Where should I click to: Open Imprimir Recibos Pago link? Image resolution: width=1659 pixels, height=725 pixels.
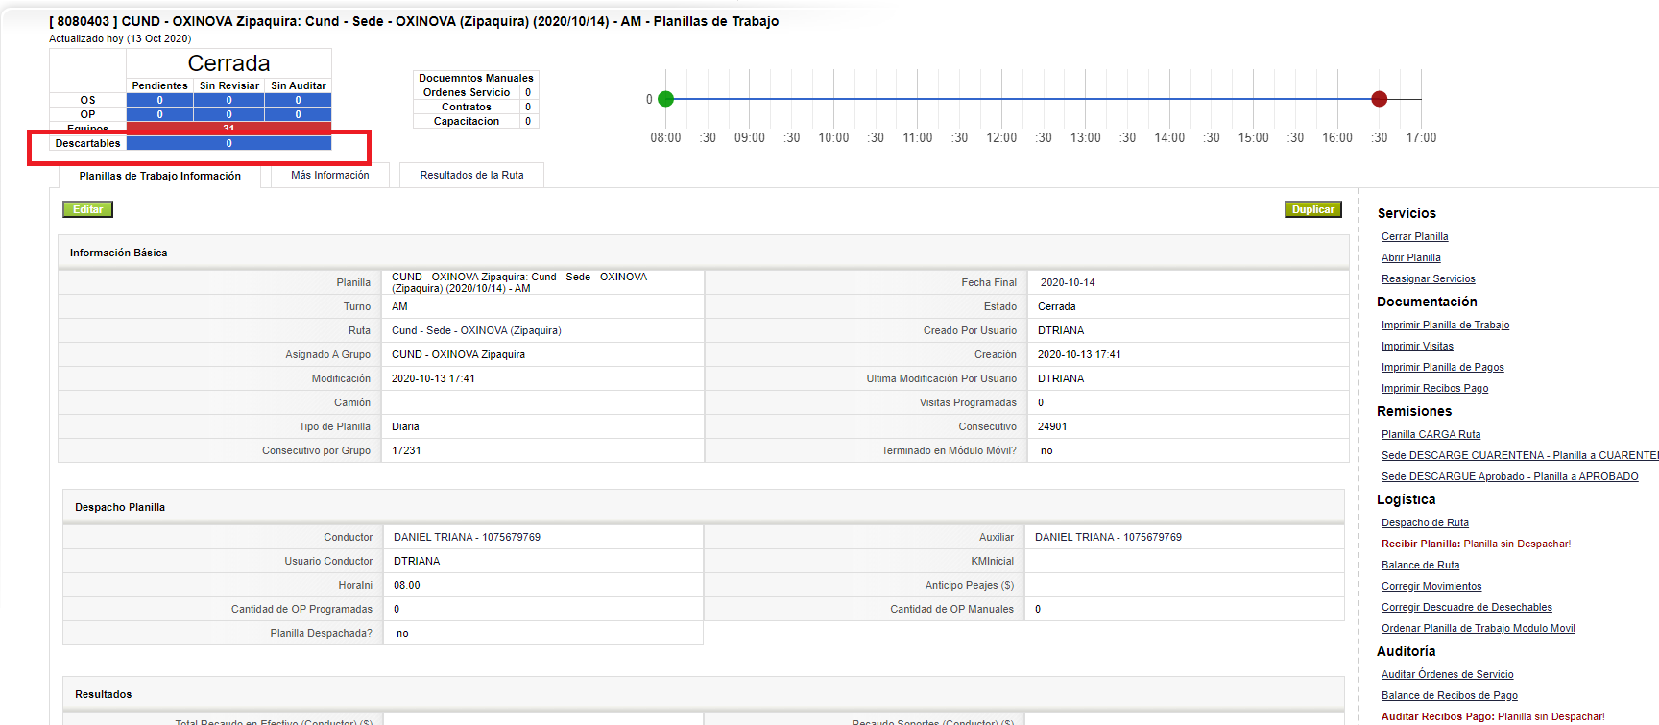[x=1434, y=388]
